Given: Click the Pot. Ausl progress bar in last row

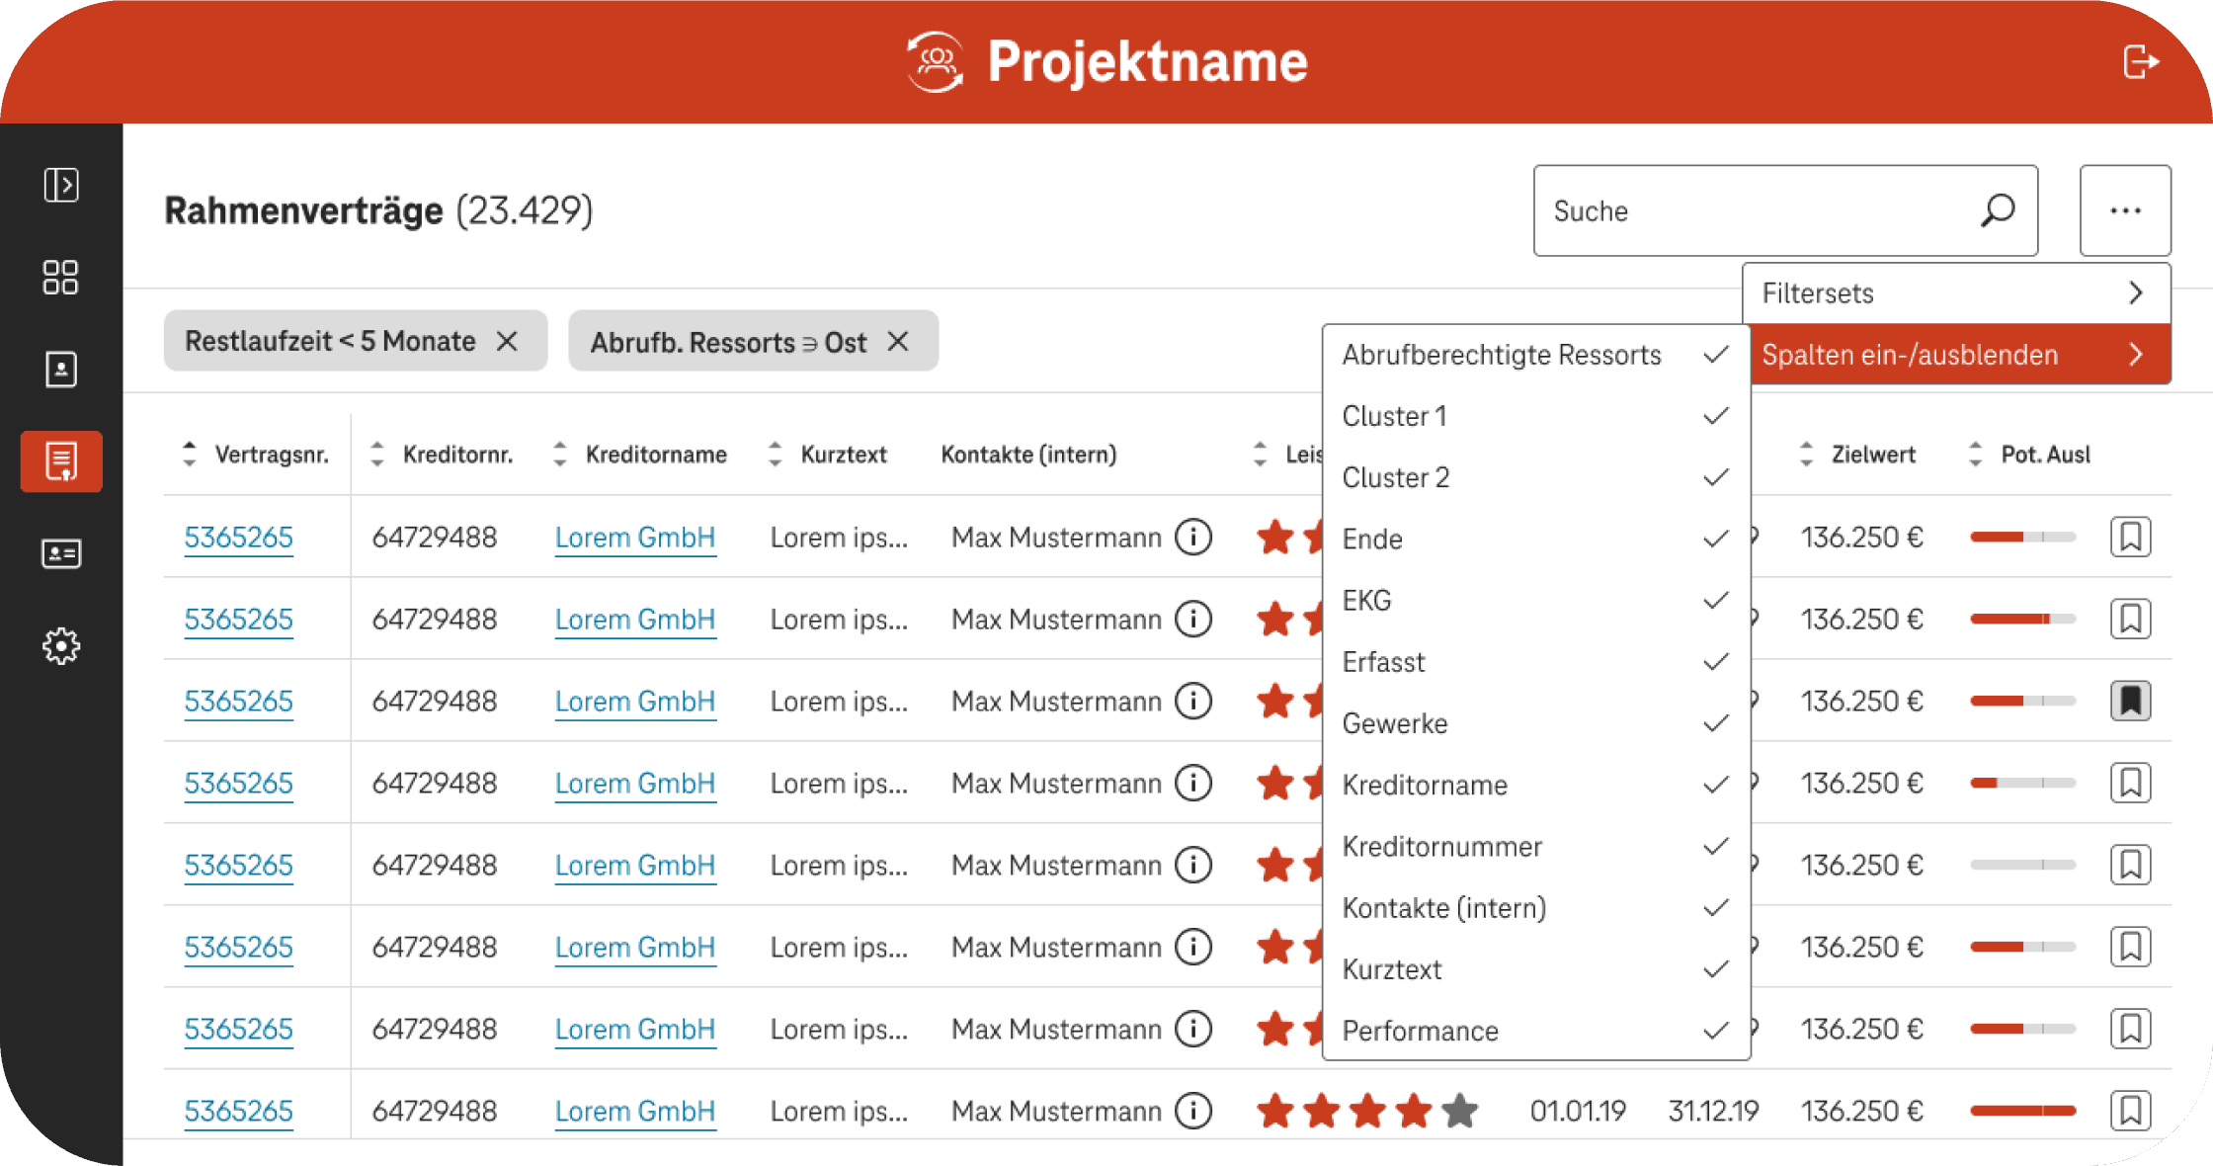Looking at the screenshot, I should [x=2022, y=1111].
